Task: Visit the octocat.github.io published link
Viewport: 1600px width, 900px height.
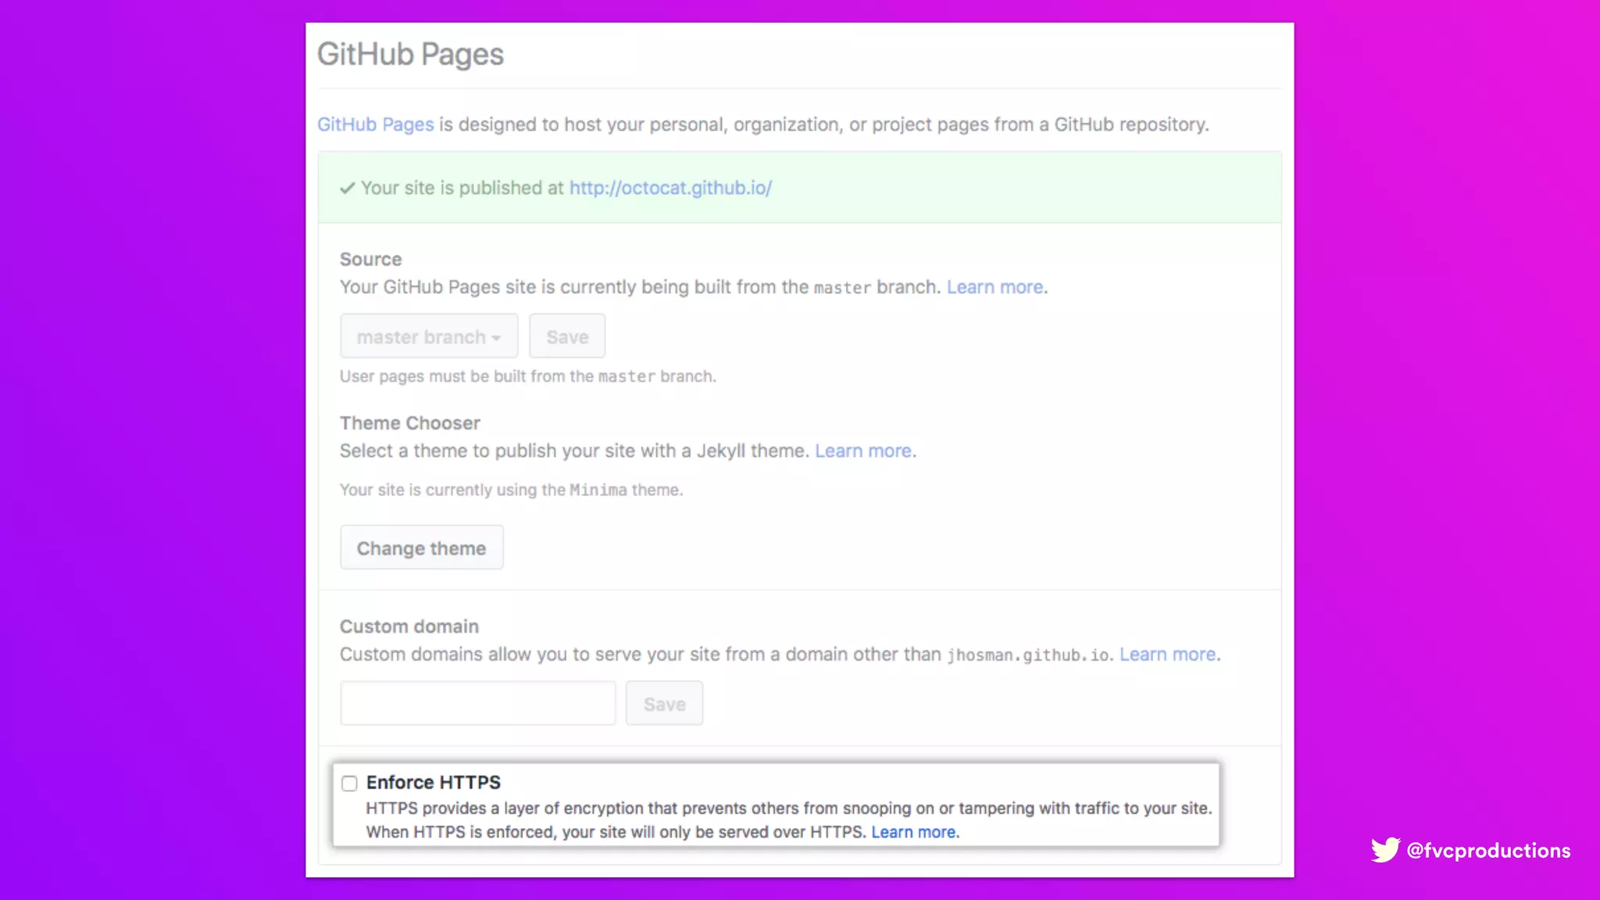Action: (x=670, y=188)
